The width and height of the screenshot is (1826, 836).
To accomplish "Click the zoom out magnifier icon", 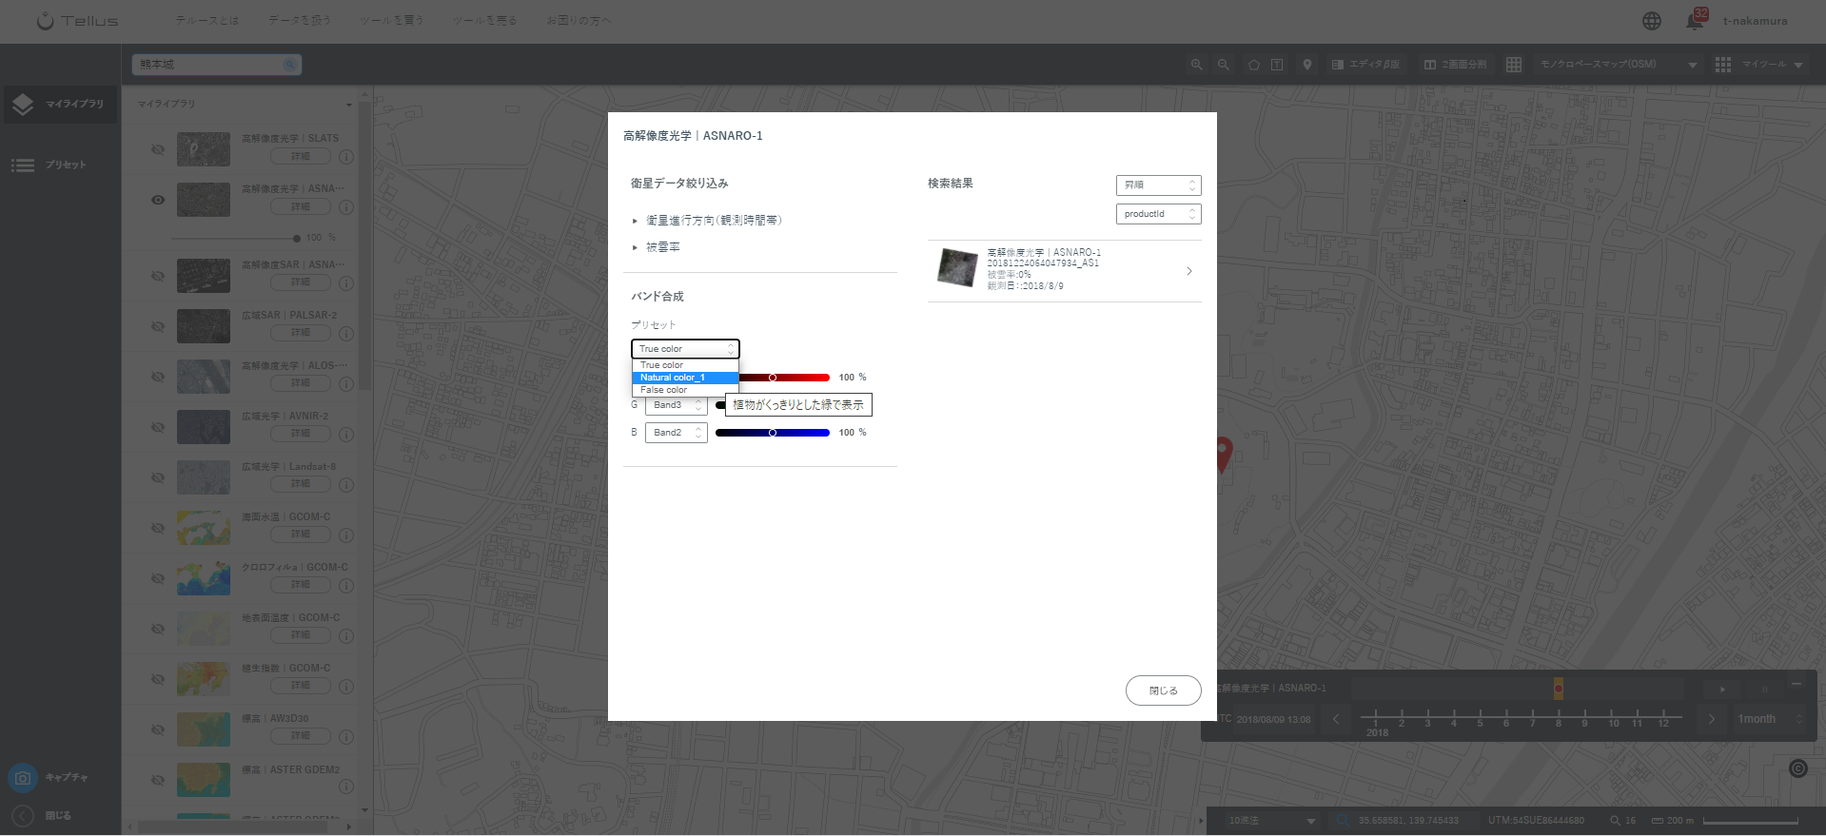I will click(1224, 65).
